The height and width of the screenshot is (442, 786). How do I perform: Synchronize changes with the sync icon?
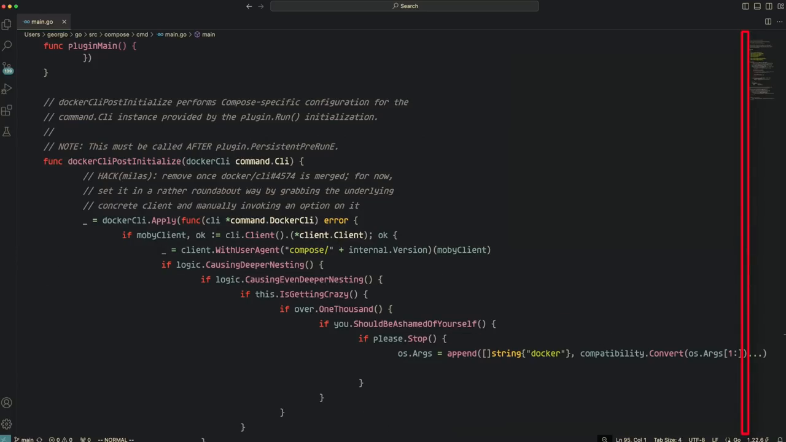coord(39,440)
